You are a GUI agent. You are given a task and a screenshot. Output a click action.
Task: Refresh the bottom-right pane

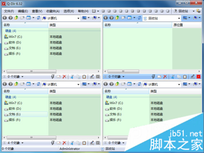click(x=139, y=84)
